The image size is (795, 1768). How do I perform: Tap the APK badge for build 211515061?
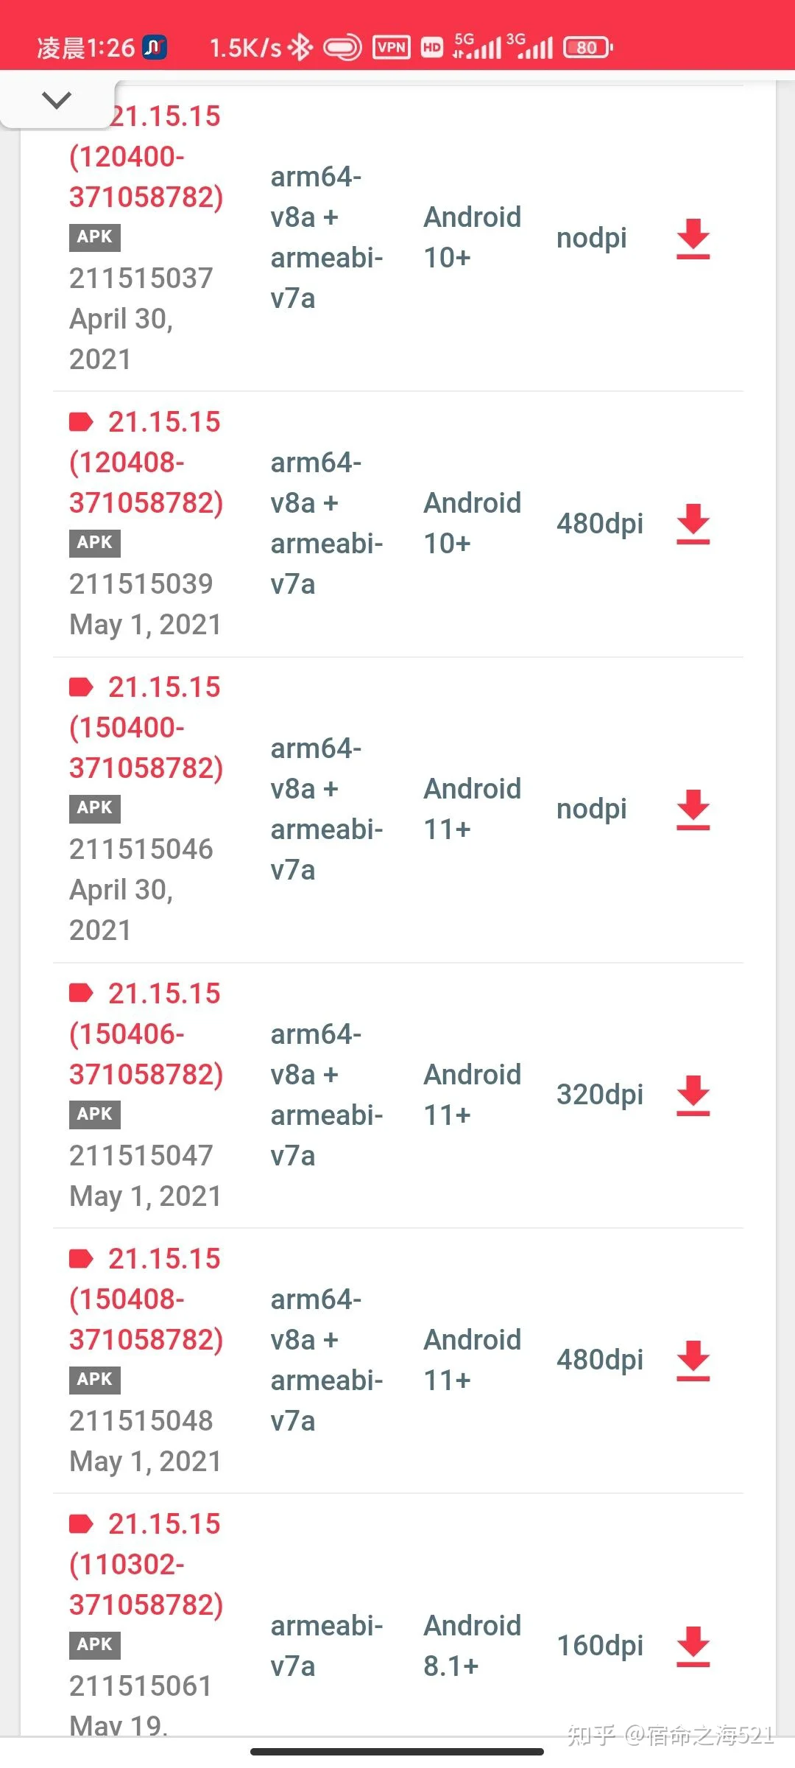[95, 1644]
